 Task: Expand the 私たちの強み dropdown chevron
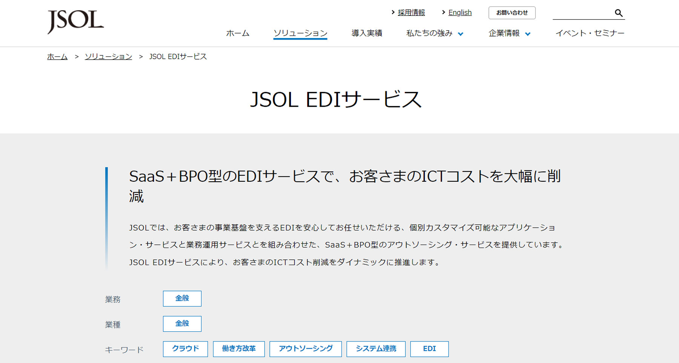(461, 34)
